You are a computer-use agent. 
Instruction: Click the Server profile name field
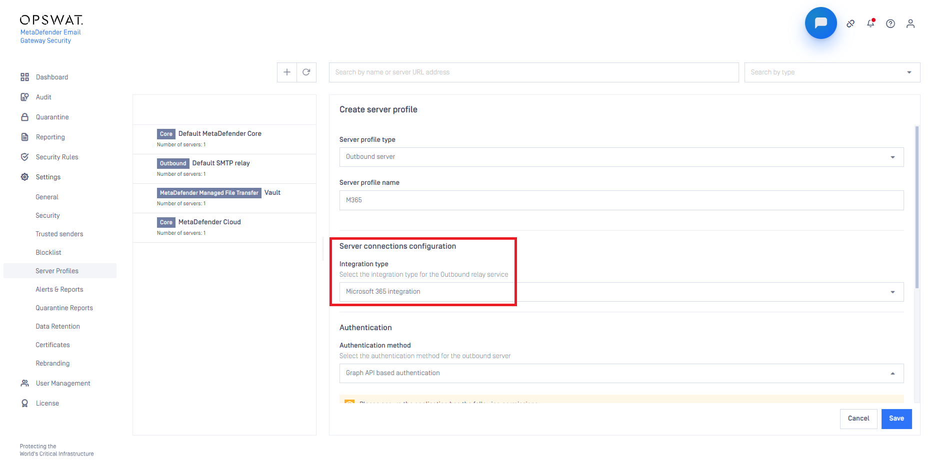(621, 200)
